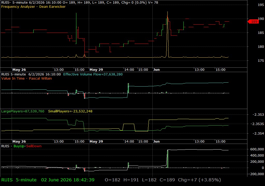Click the 14:00 label on top time axis
Image resolution: width=265 pixels, height=186 pixels.
pyautogui.click(x=129, y=69)
